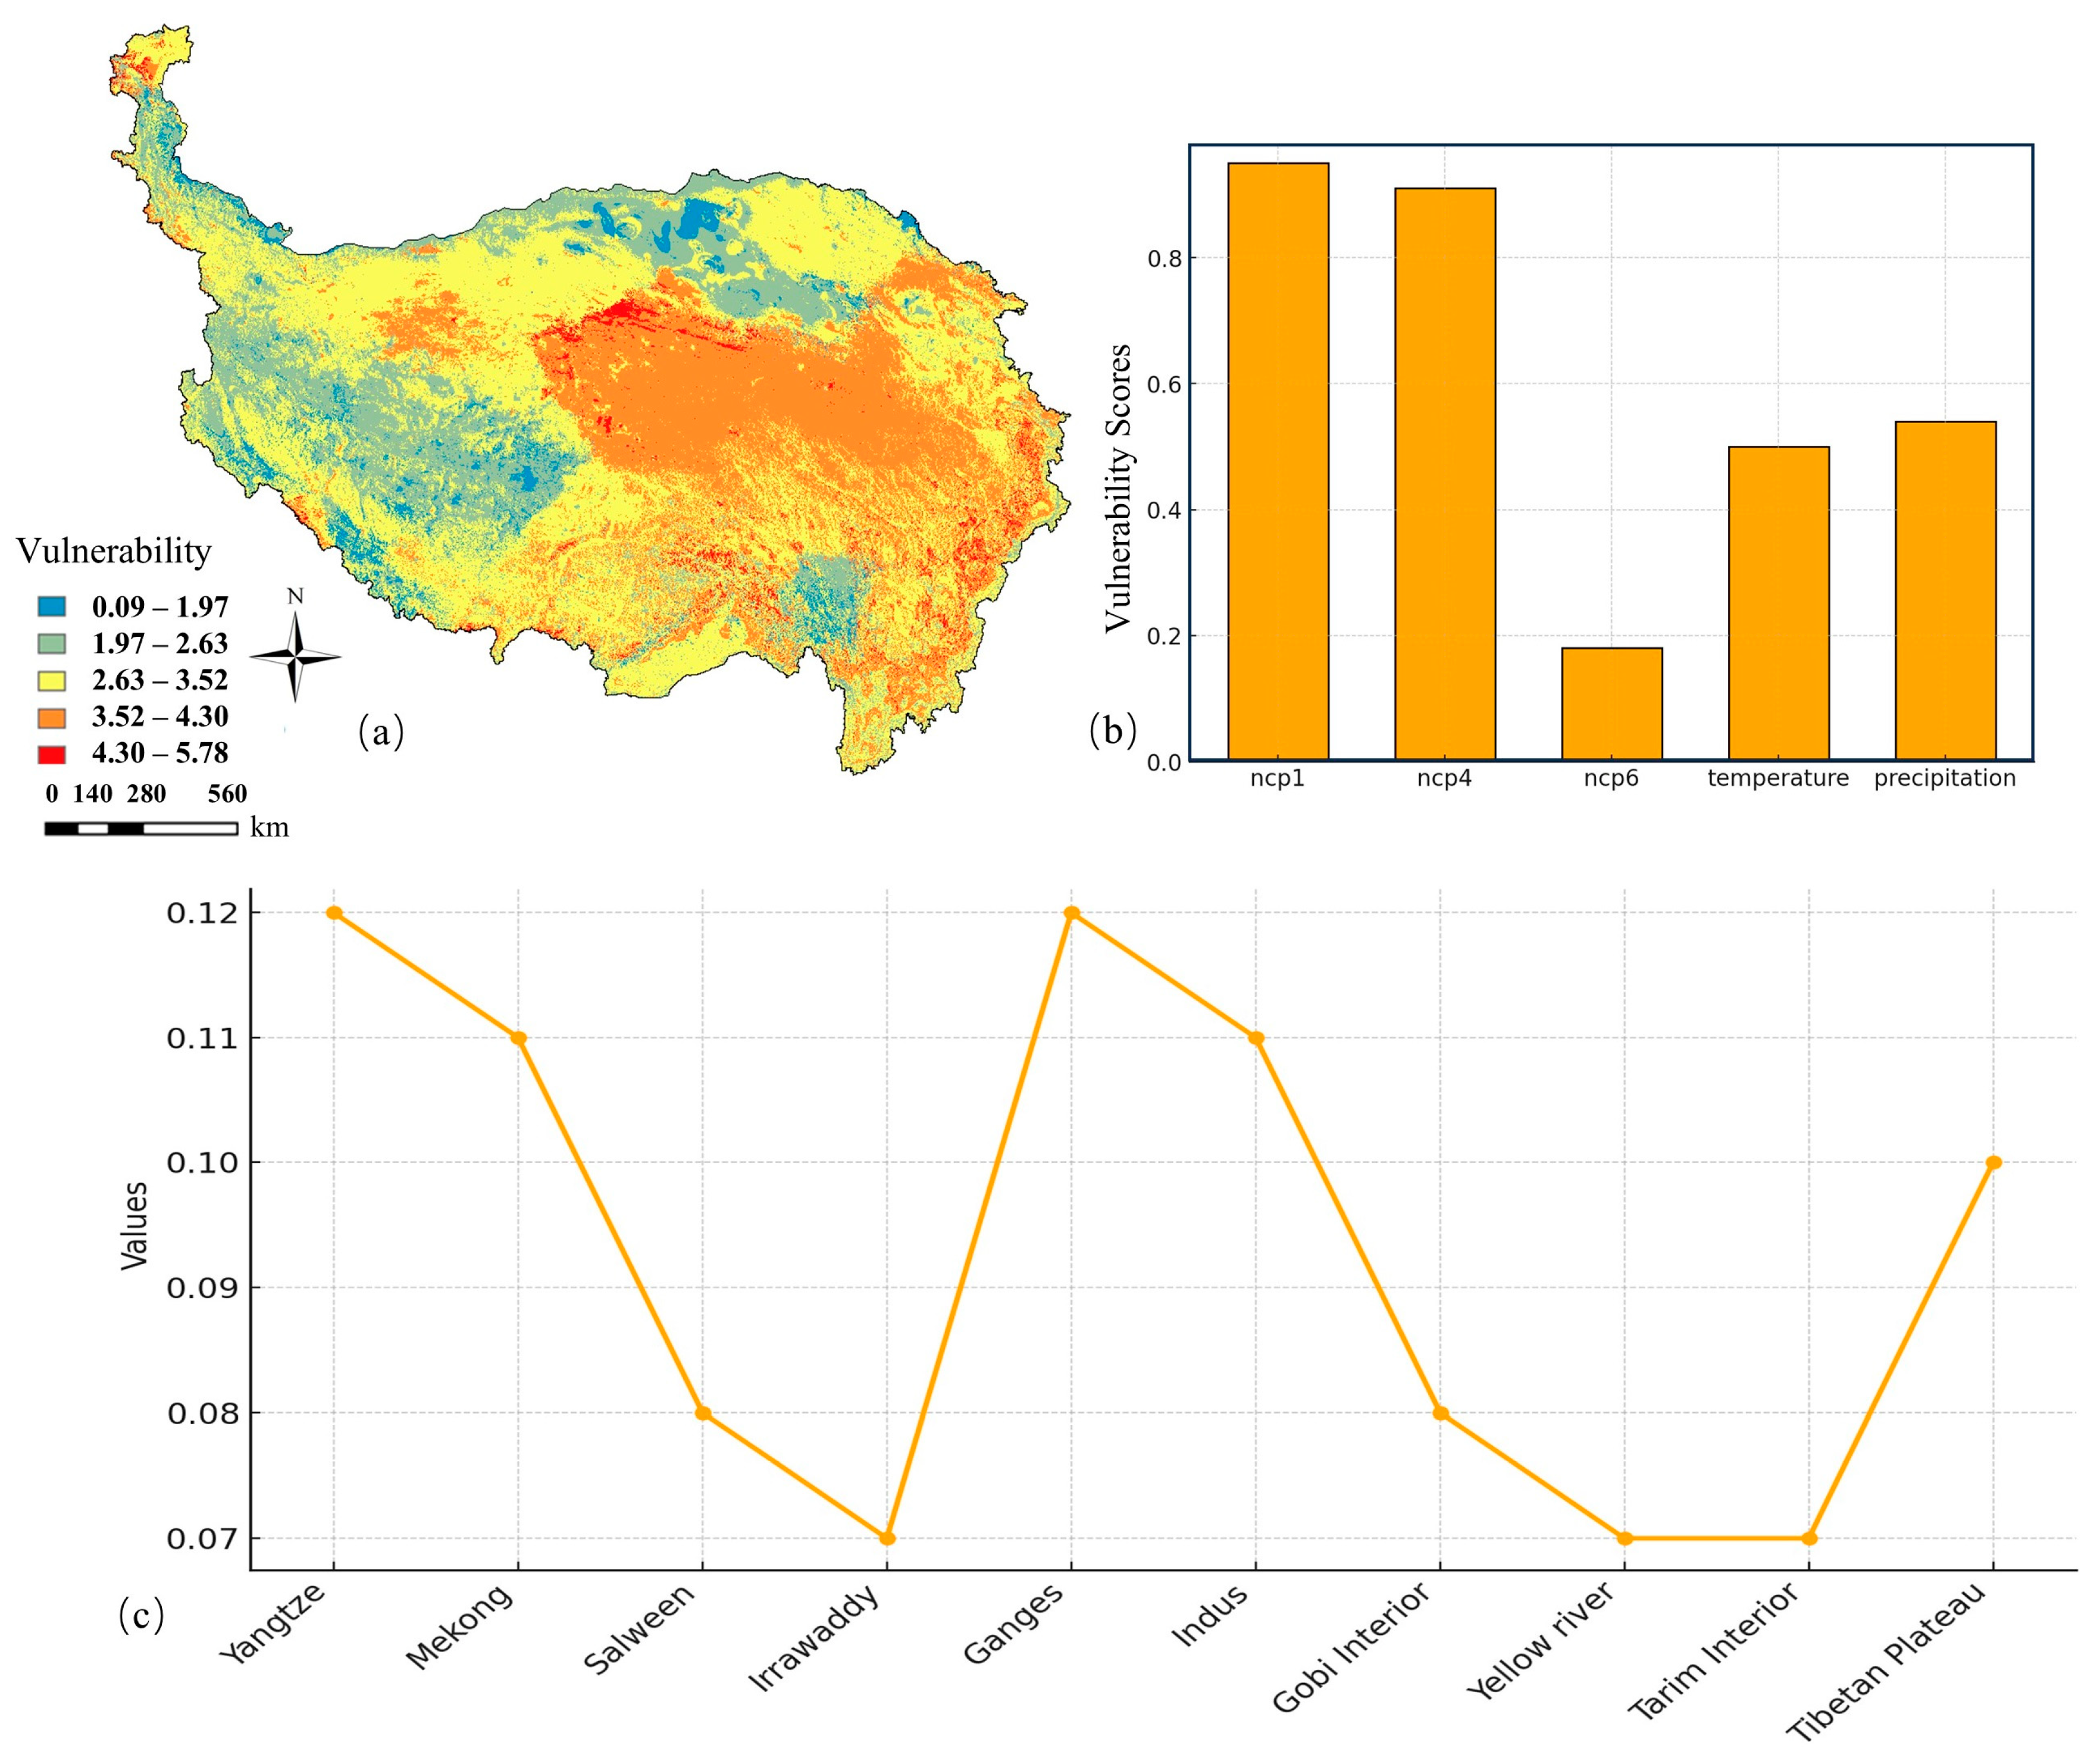Click the Mekong data point marker
2097x1764 pixels.
(x=518, y=1038)
